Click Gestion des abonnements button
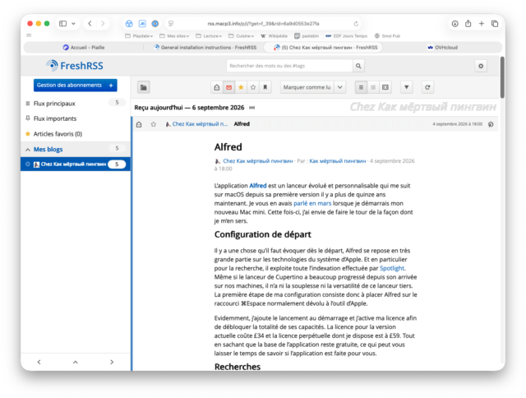Screen dimensions: 526x398 point(69,86)
